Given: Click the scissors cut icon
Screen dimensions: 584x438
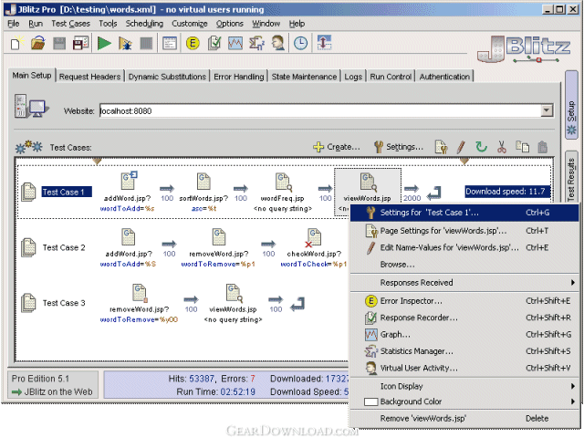Looking at the screenshot, I should [502, 147].
